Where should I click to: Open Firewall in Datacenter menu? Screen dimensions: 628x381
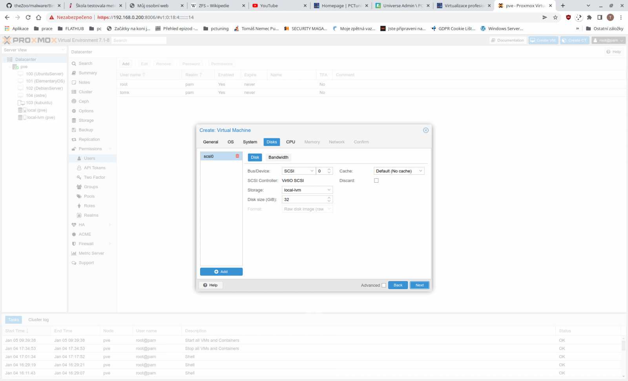(x=86, y=244)
